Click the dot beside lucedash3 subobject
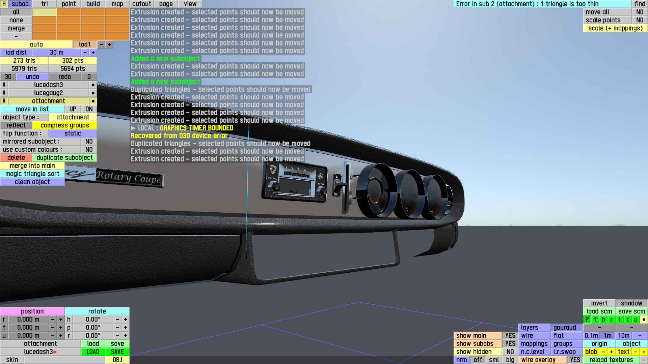648x364 pixels. (93, 85)
